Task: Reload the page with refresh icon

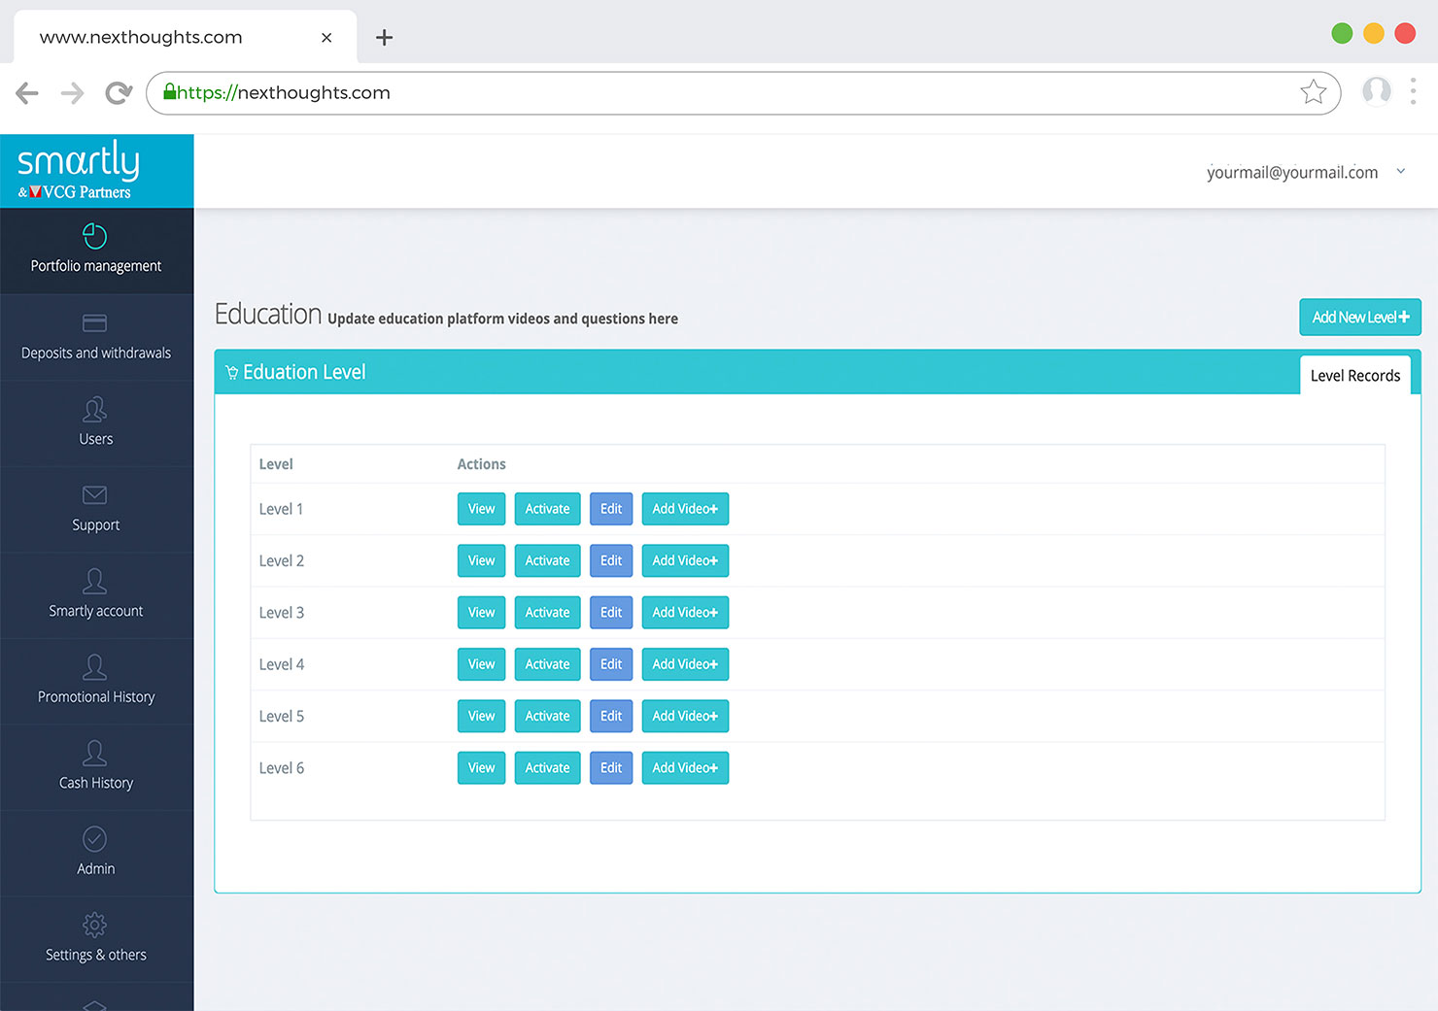Action: 119,93
